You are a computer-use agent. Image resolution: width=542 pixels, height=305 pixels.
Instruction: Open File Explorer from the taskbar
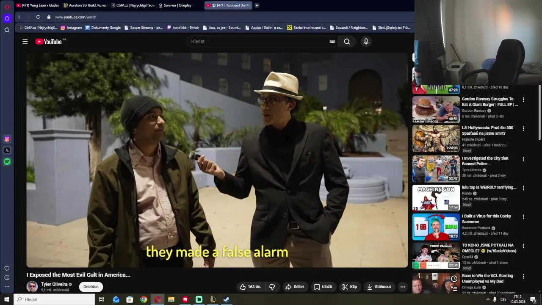171,299
